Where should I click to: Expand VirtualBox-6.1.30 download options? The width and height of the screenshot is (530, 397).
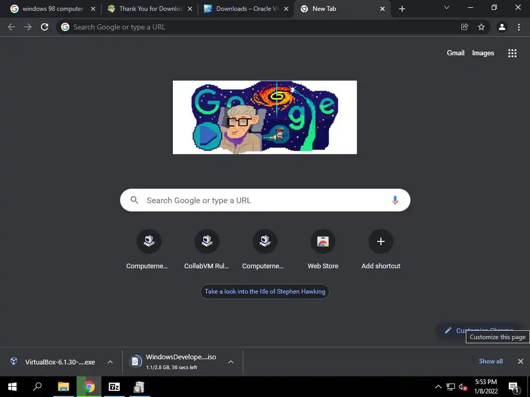pyautogui.click(x=110, y=362)
